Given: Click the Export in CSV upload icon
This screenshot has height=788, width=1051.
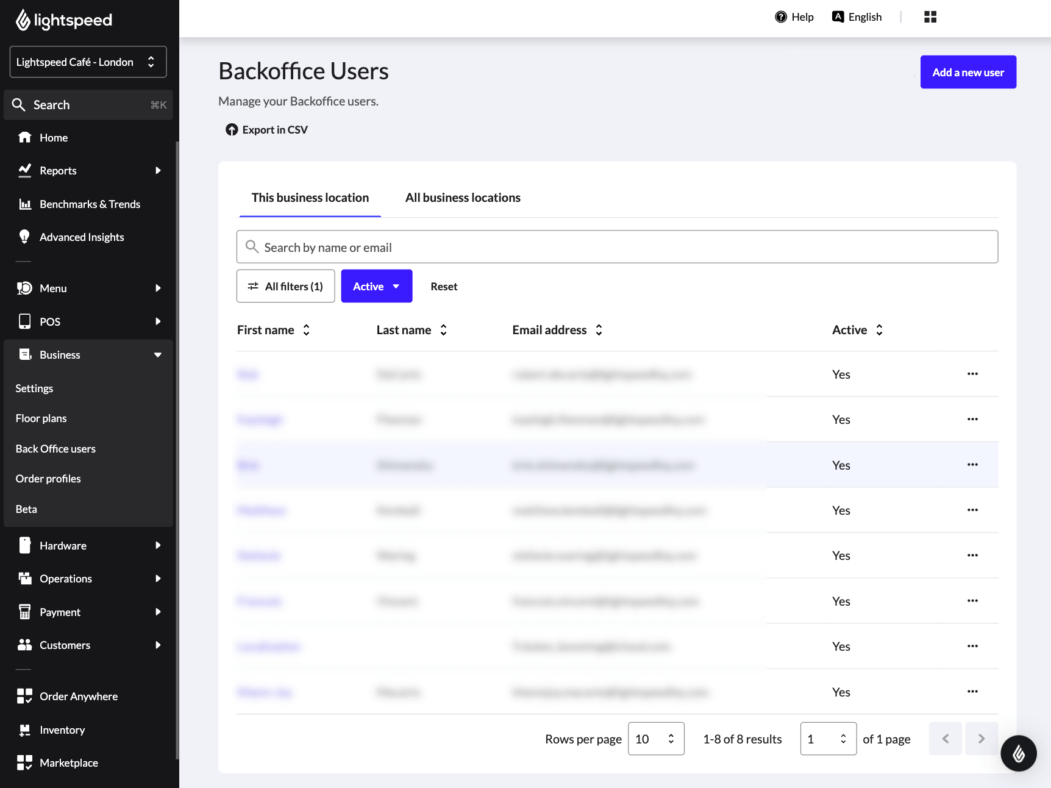Looking at the screenshot, I should coord(232,130).
